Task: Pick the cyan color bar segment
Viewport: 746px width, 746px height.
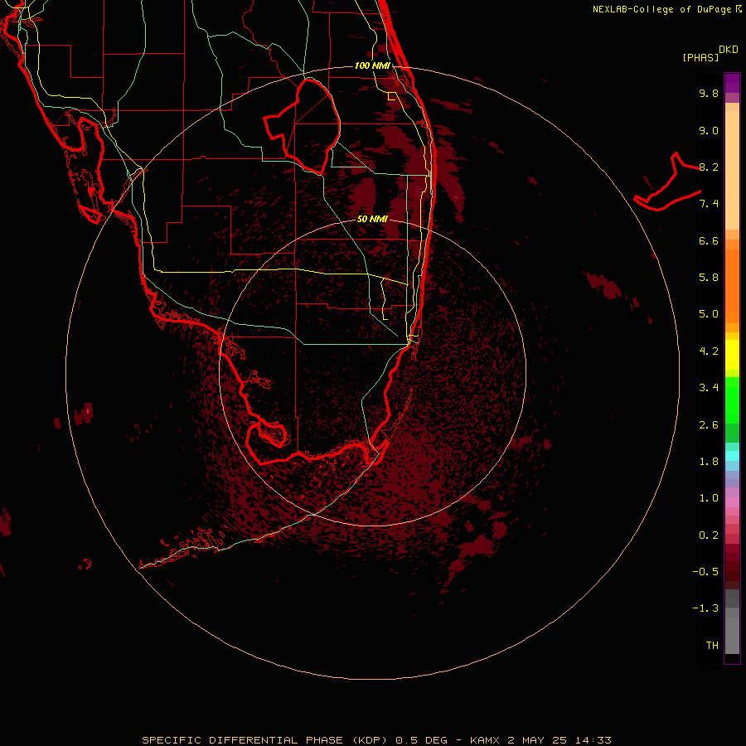Action: pos(732,456)
